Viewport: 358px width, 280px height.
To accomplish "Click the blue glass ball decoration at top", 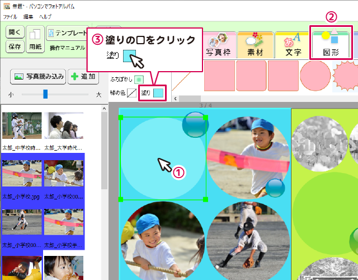I will pos(195,124).
